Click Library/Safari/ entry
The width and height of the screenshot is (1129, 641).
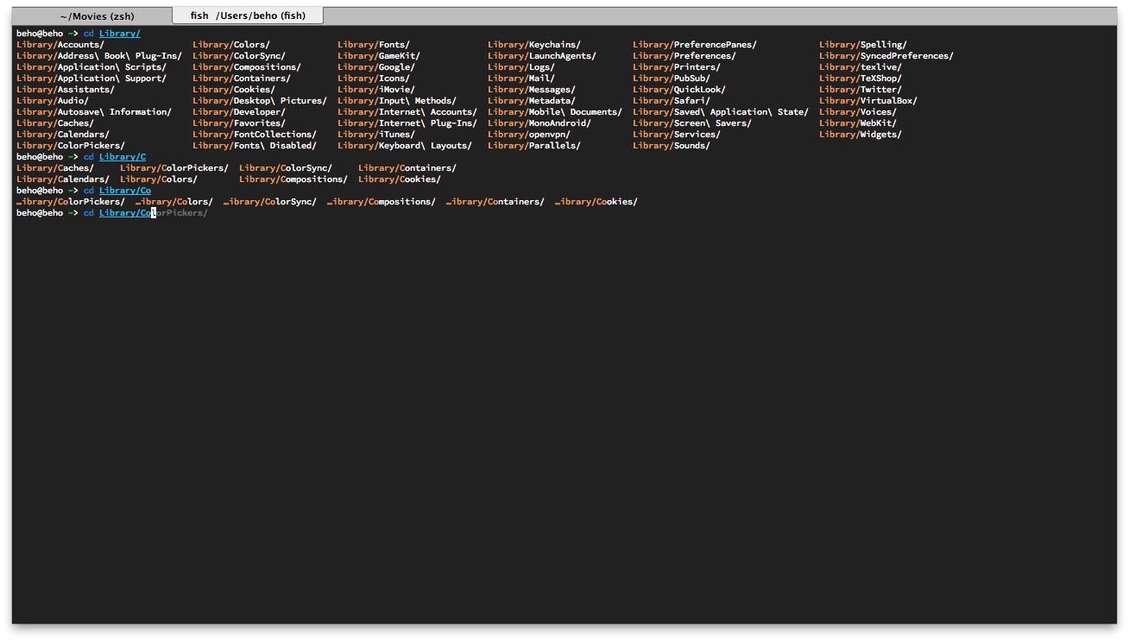click(x=672, y=101)
